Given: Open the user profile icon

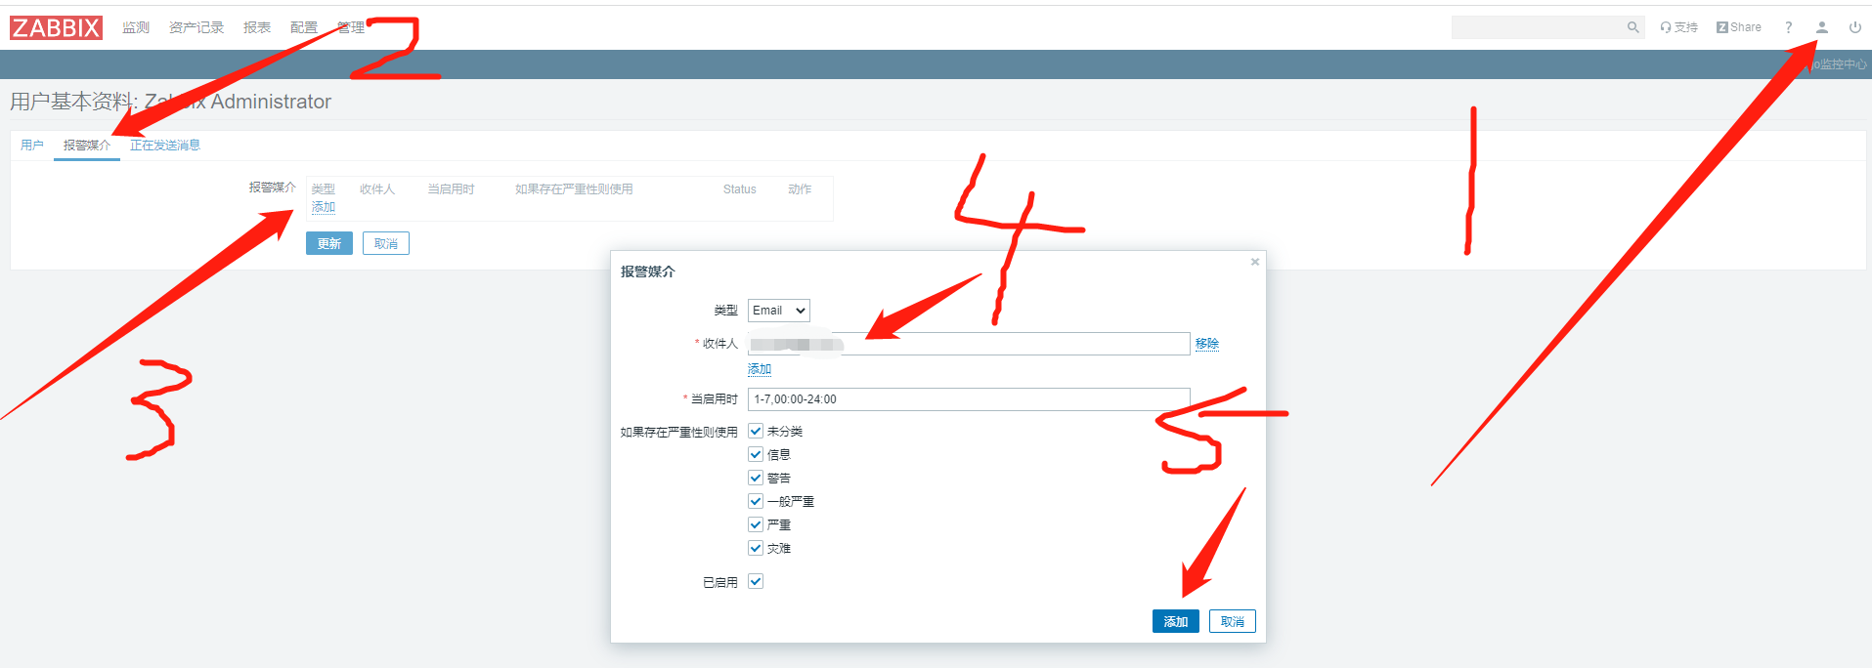Looking at the screenshot, I should (x=1822, y=27).
